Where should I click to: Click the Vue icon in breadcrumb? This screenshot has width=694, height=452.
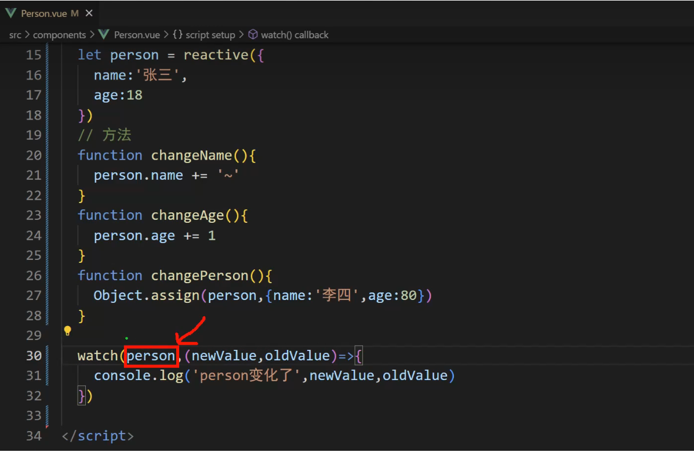[x=104, y=35]
